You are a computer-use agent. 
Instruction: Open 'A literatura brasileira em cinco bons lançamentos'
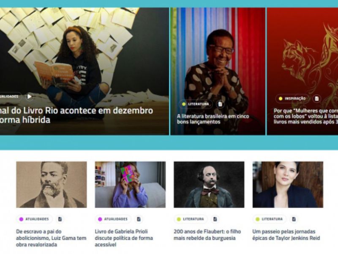point(213,119)
